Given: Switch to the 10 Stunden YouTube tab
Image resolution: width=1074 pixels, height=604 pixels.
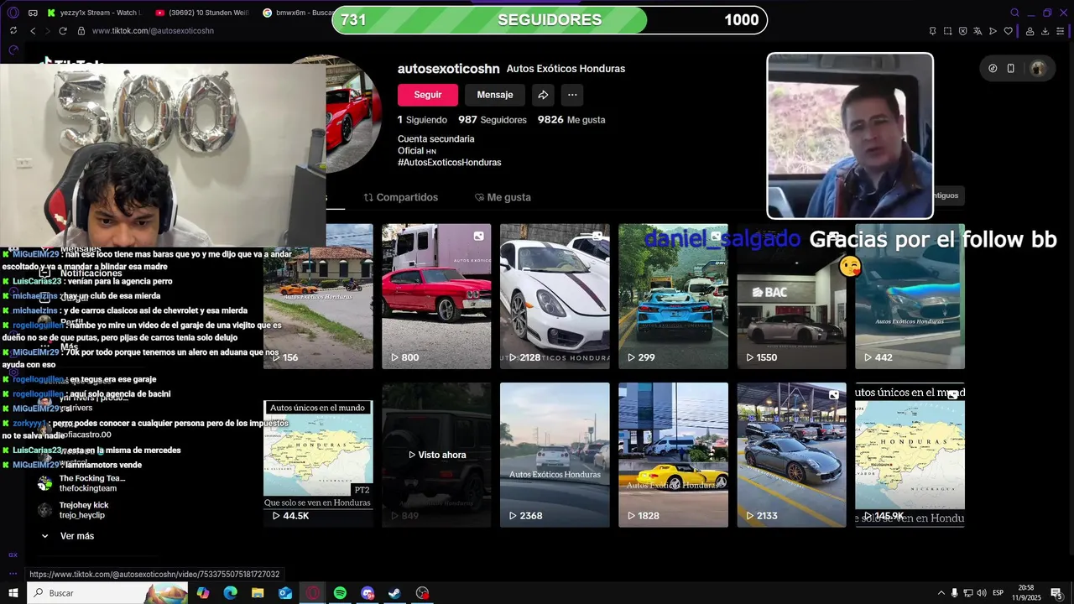Looking at the screenshot, I should click(x=202, y=13).
